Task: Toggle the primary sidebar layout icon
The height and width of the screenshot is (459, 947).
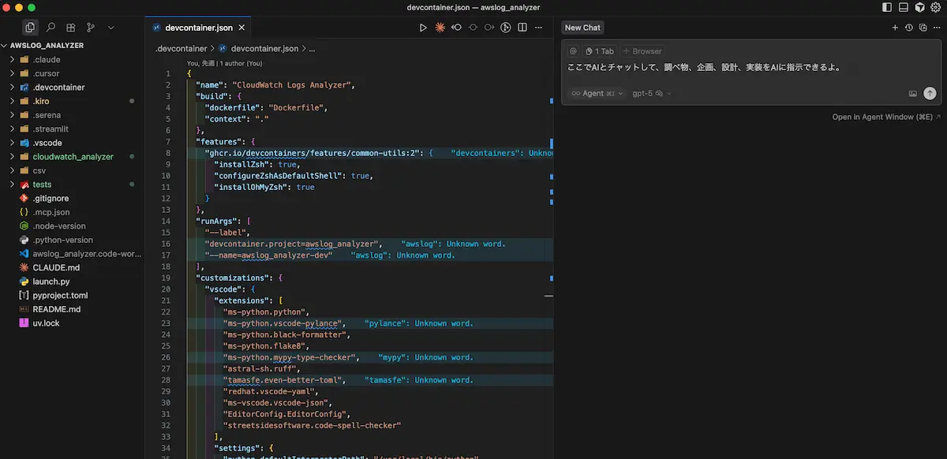Action: 887,7
